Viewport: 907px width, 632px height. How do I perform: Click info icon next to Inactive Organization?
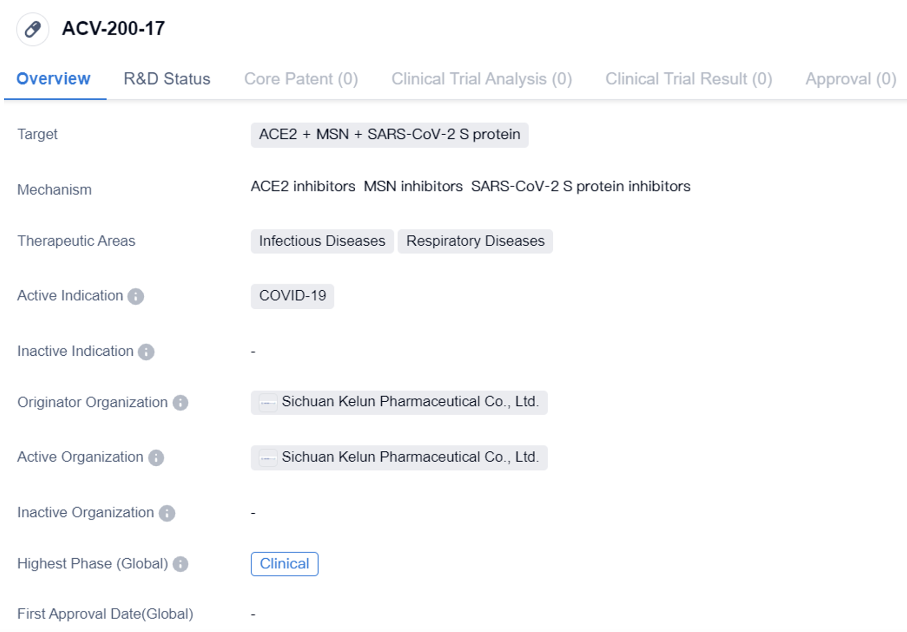coord(167,513)
